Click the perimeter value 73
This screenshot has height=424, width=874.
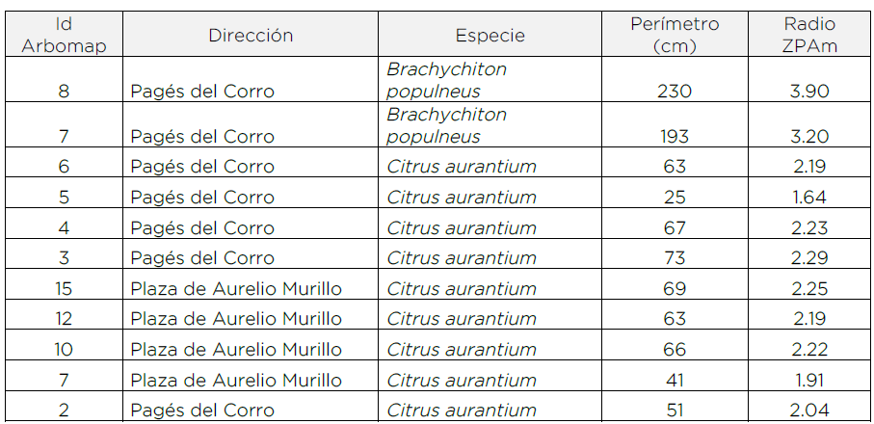[x=675, y=258]
